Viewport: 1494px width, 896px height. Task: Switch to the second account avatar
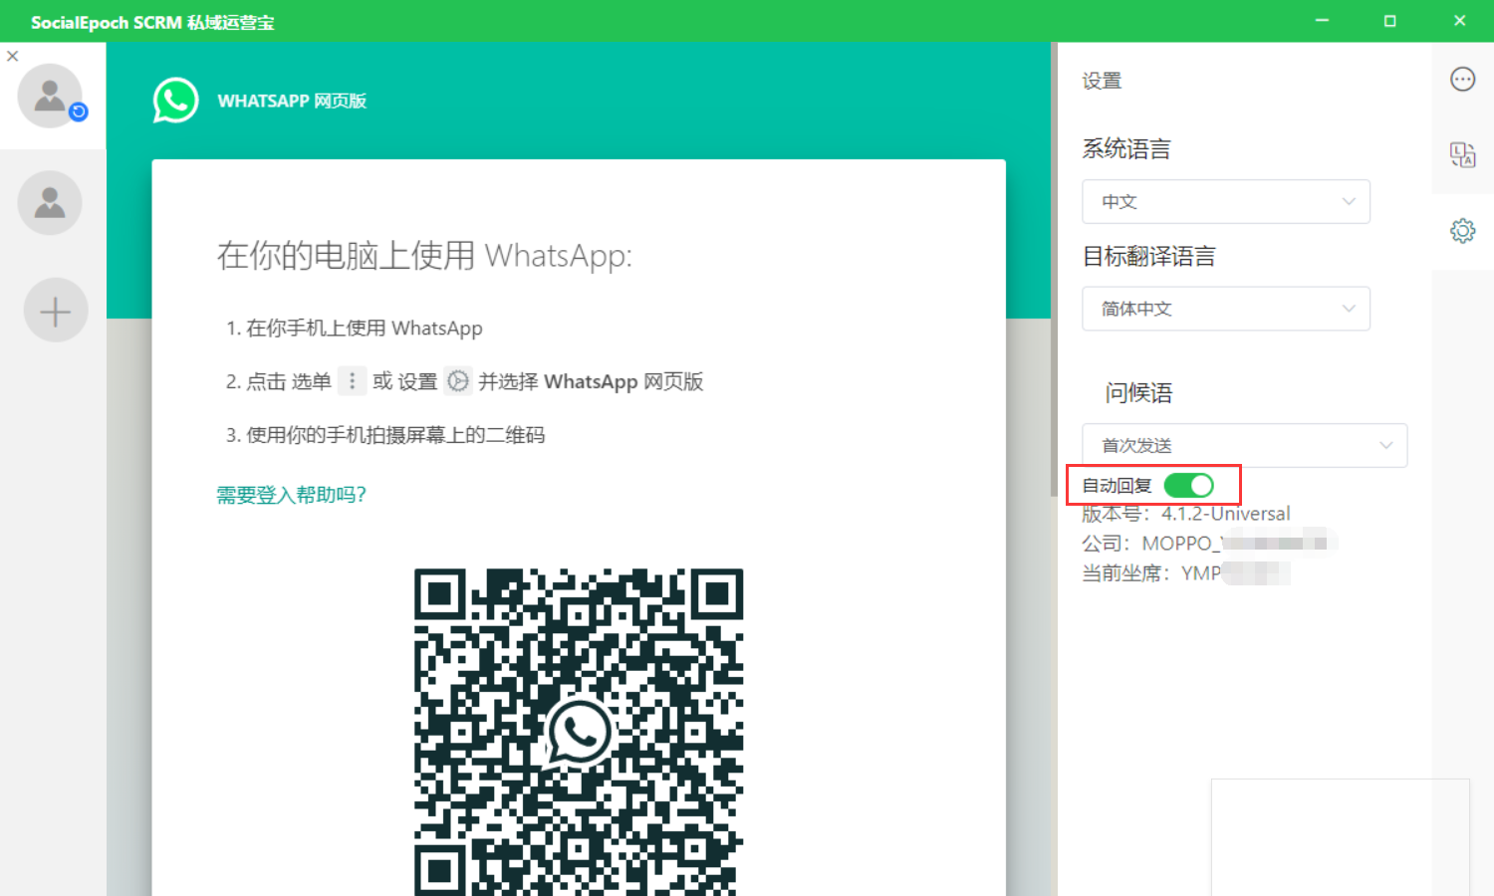click(50, 203)
